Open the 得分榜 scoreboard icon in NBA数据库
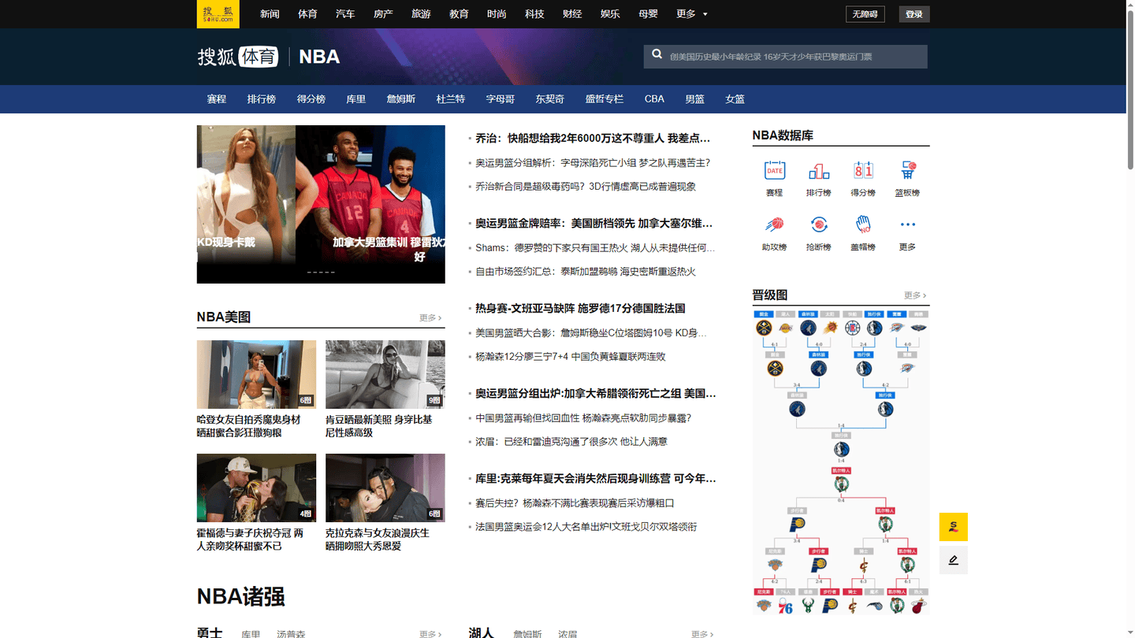 point(863,171)
